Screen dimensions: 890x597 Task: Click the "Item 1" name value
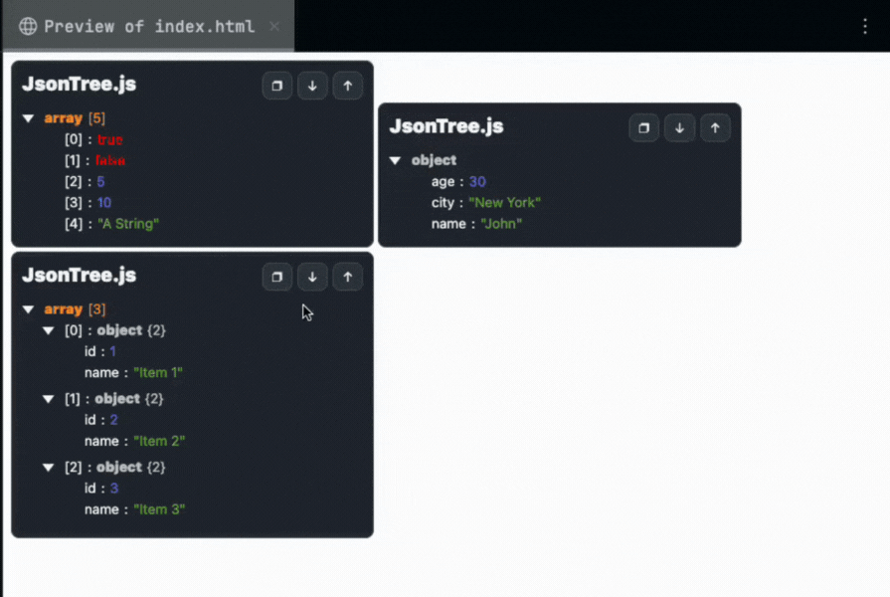click(158, 373)
